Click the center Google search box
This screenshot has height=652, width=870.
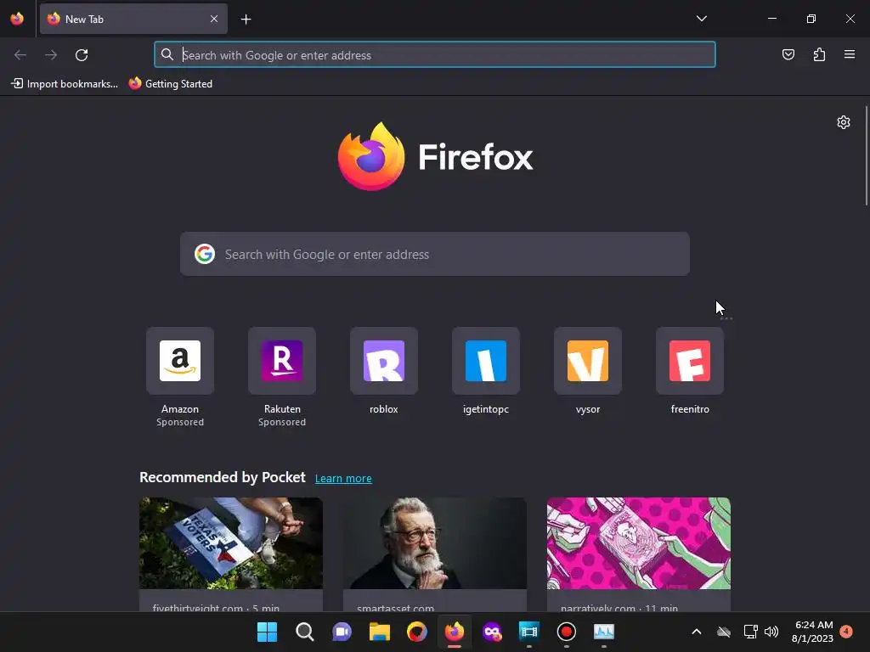434,254
